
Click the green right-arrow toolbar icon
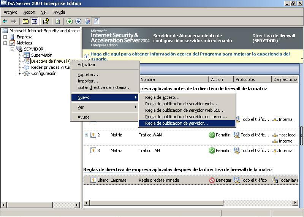[x=70, y=21]
